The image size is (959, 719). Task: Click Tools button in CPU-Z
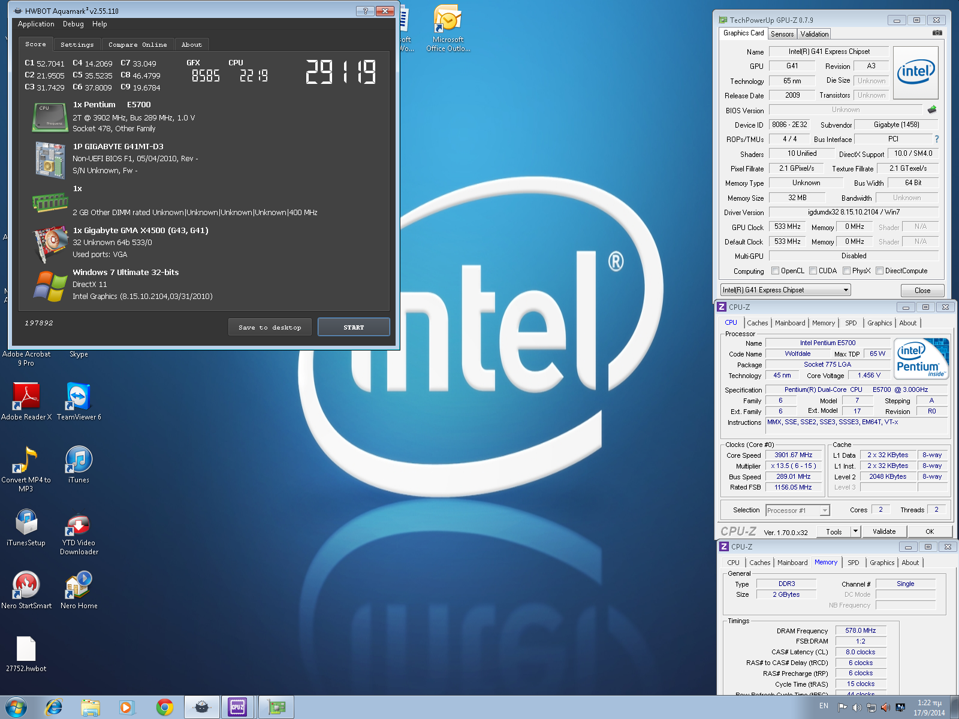(834, 531)
